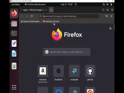Click the magnifier icon in the address bar
The height and width of the screenshot is (93, 124).
click(x=41, y=16)
